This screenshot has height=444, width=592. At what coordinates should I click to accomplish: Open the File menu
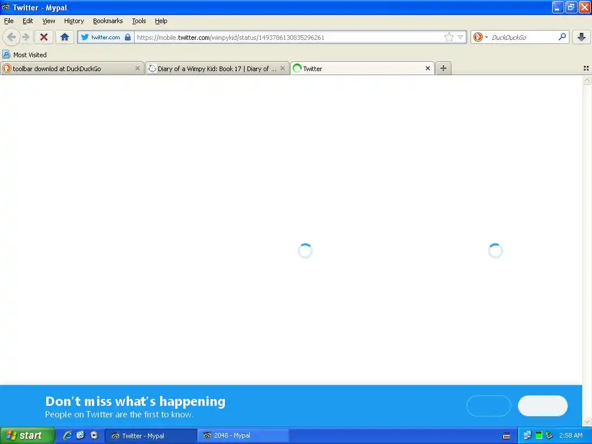(x=9, y=21)
